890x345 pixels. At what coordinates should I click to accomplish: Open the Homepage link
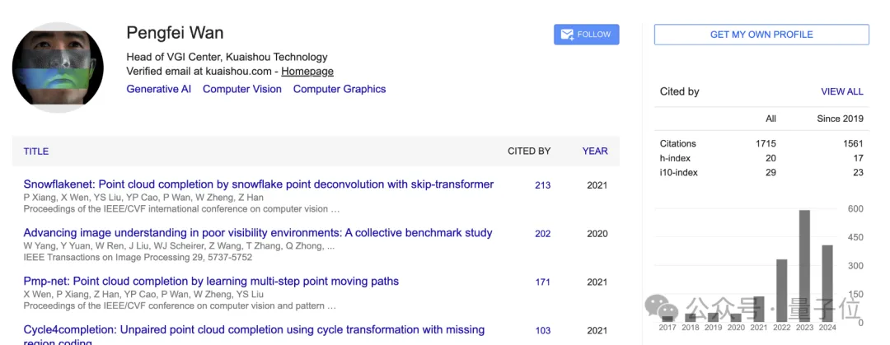coord(307,71)
